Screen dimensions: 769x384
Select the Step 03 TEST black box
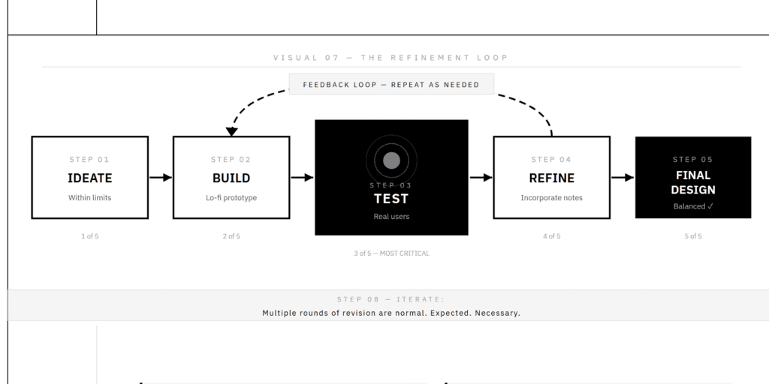[391, 177]
